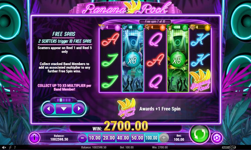Select the 50.00 bet amount
The height and width of the screenshot is (150, 251).
(137, 138)
